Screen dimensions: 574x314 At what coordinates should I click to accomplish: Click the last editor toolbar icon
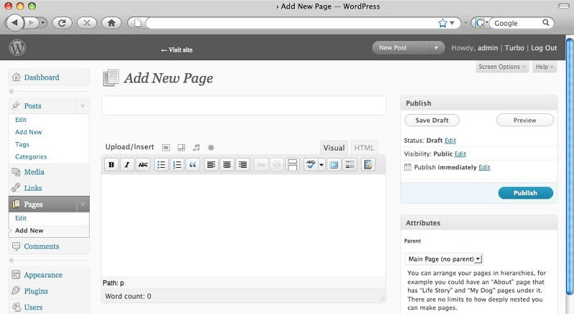pyautogui.click(x=368, y=165)
